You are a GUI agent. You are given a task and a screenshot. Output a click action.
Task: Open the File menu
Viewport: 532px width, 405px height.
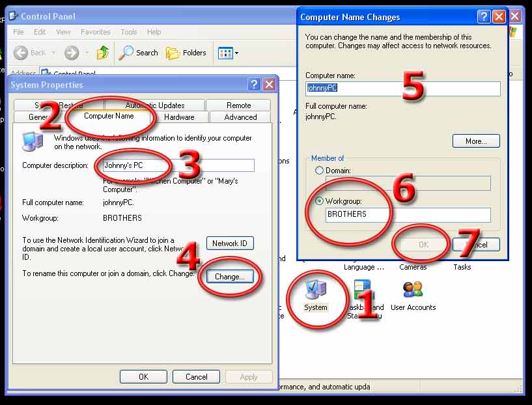point(18,32)
